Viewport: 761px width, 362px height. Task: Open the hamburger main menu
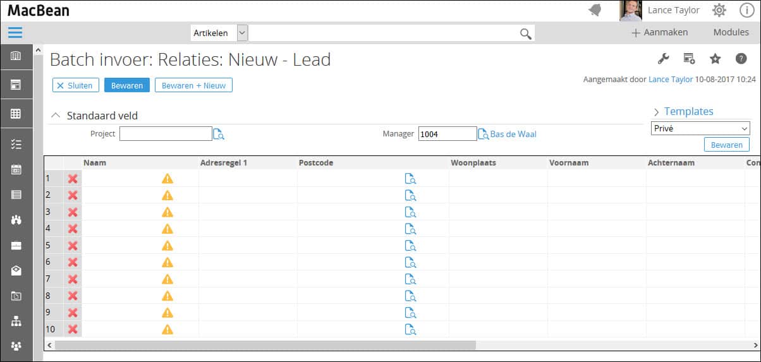point(15,32)
